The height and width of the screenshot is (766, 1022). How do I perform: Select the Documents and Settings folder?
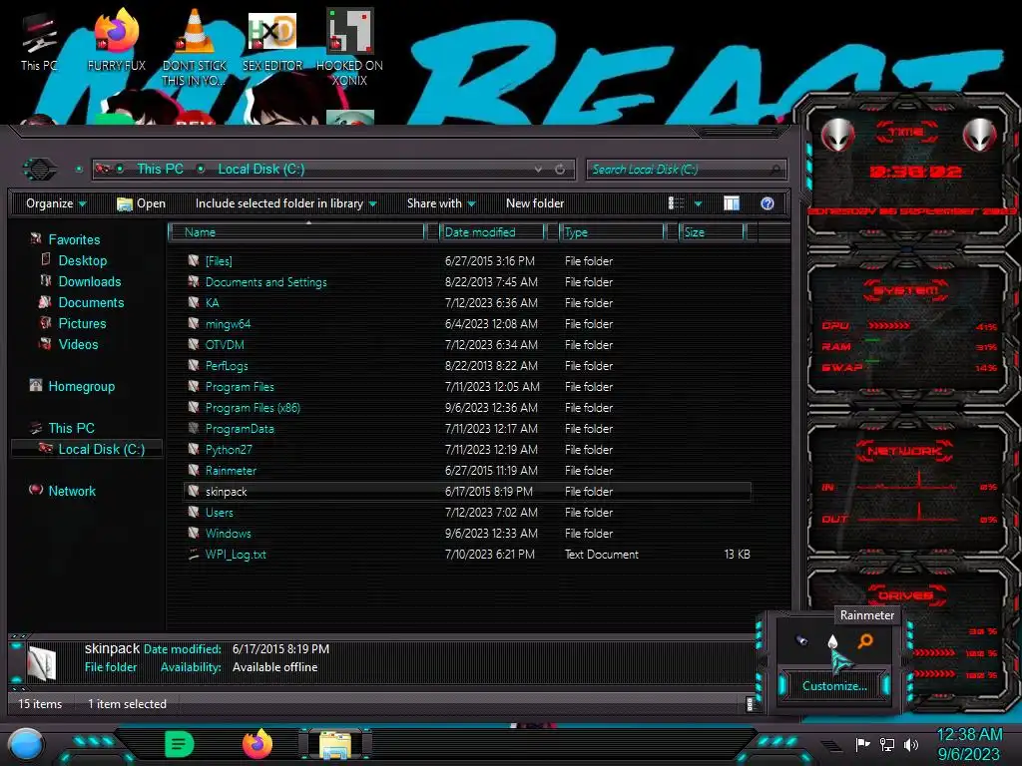(x=468, y=282)
